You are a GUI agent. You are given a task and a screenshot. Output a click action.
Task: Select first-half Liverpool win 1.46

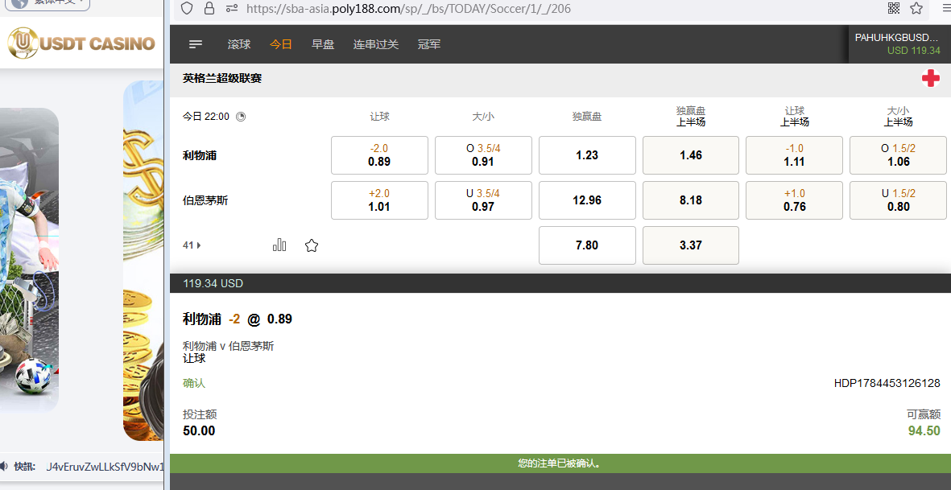tap(691, 155)
